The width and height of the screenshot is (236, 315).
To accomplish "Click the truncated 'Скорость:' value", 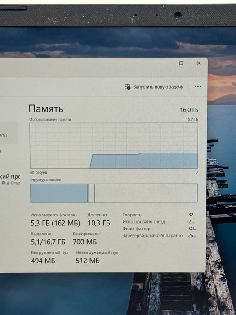I will pyautogui.click(x=192, y=215).
